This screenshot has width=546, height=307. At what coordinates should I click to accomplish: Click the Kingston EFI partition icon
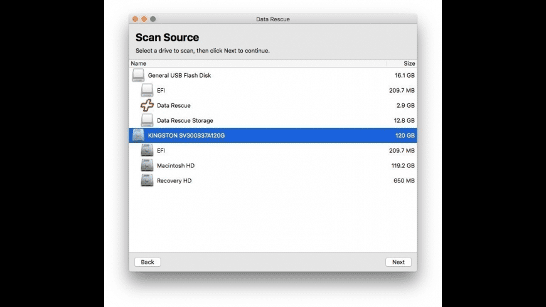[147, 150]
